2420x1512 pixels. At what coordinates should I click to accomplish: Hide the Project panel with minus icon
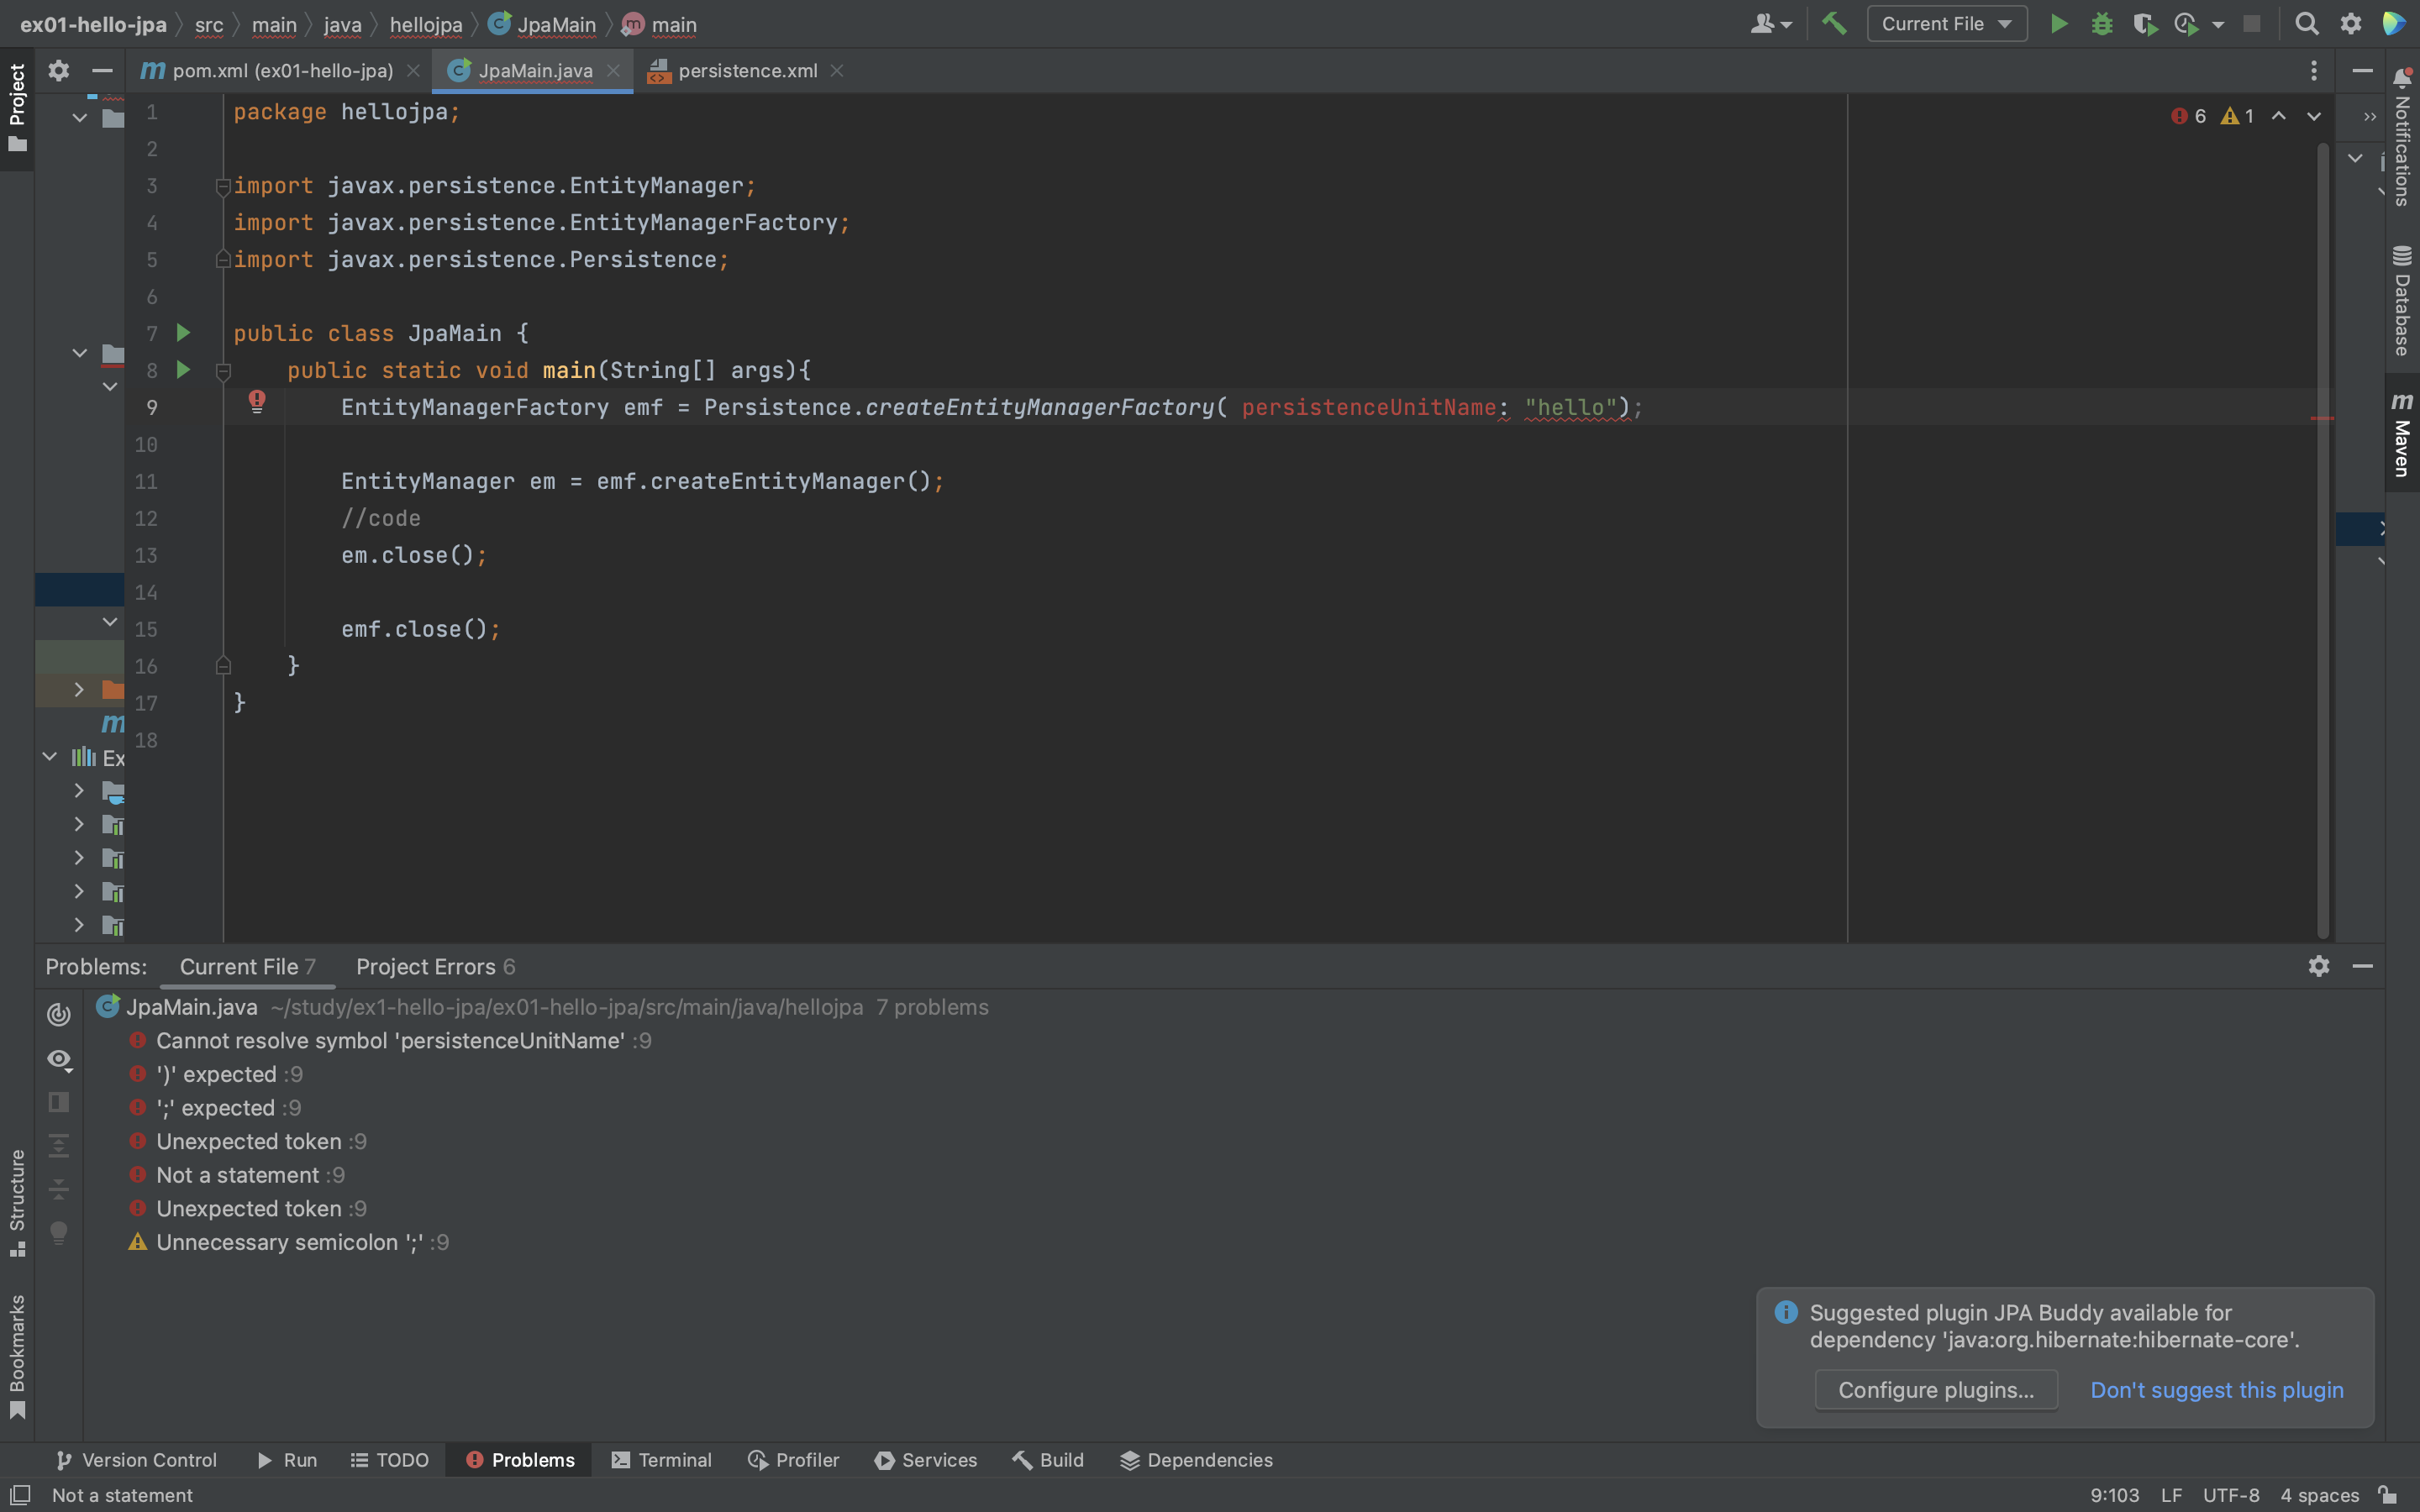(x=101, y=70)
